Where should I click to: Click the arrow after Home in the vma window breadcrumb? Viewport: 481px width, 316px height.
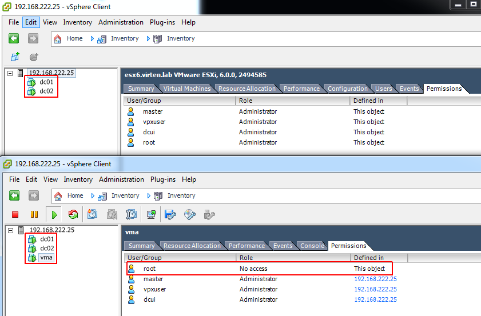click(x=93, y=196)
